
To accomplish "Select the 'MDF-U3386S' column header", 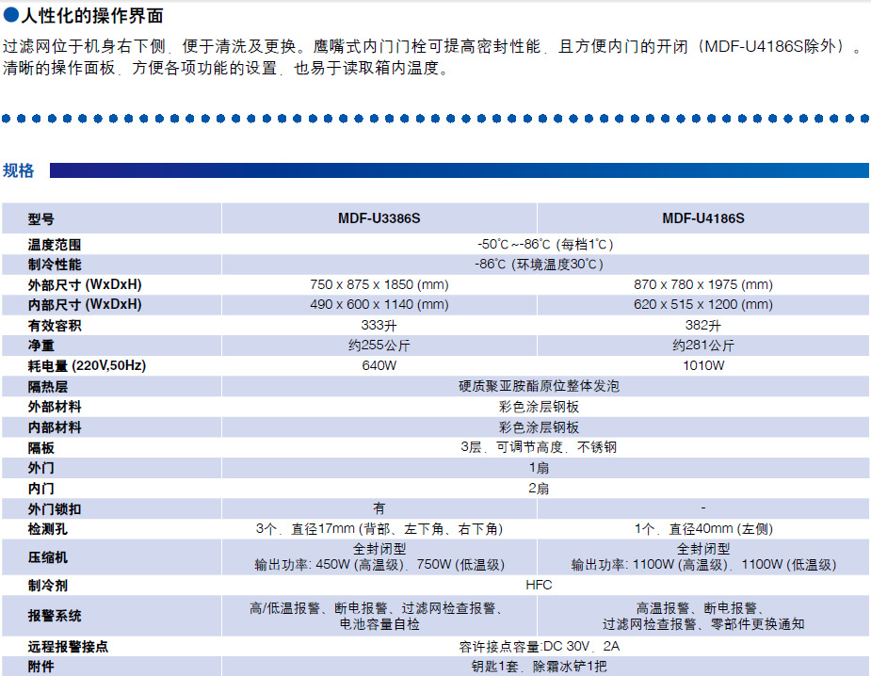I will click(x=379, y=218).
